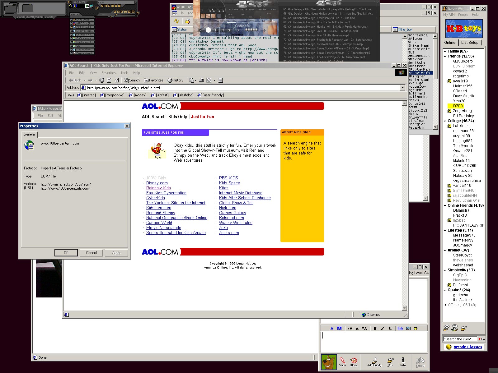Click the blue text color A icon
Image resolution: width=498 pixels, height=373 pixels.
[x=332, y=328]
